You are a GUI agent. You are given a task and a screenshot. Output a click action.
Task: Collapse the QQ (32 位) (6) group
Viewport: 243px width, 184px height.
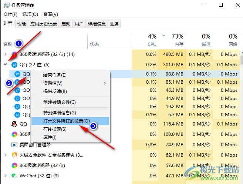6,64
